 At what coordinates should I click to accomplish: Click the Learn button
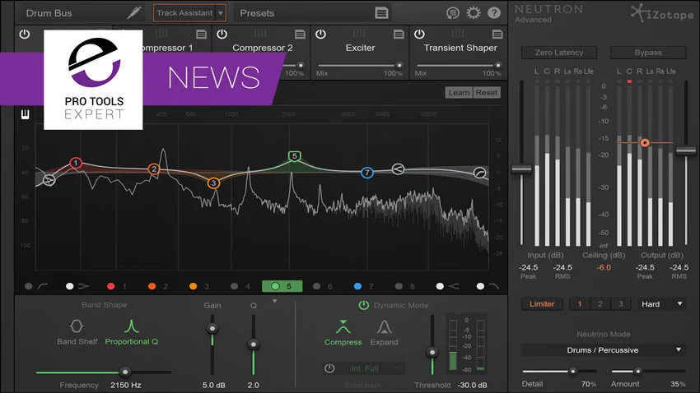point(459,92)
